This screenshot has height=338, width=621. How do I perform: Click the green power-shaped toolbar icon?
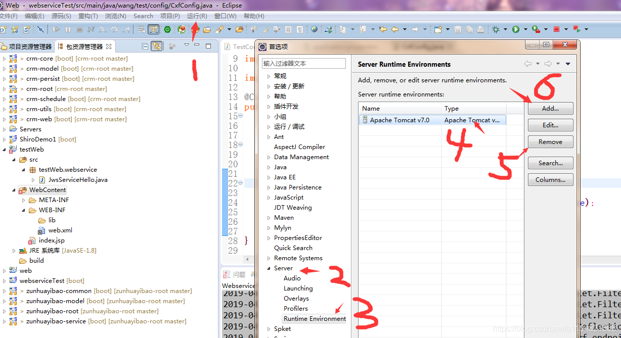(x=167, y=29)
